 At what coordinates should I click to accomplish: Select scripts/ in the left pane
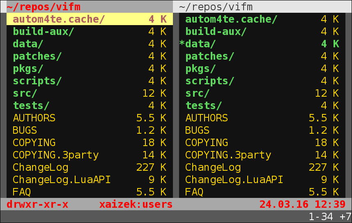click(x=90, y=81)
